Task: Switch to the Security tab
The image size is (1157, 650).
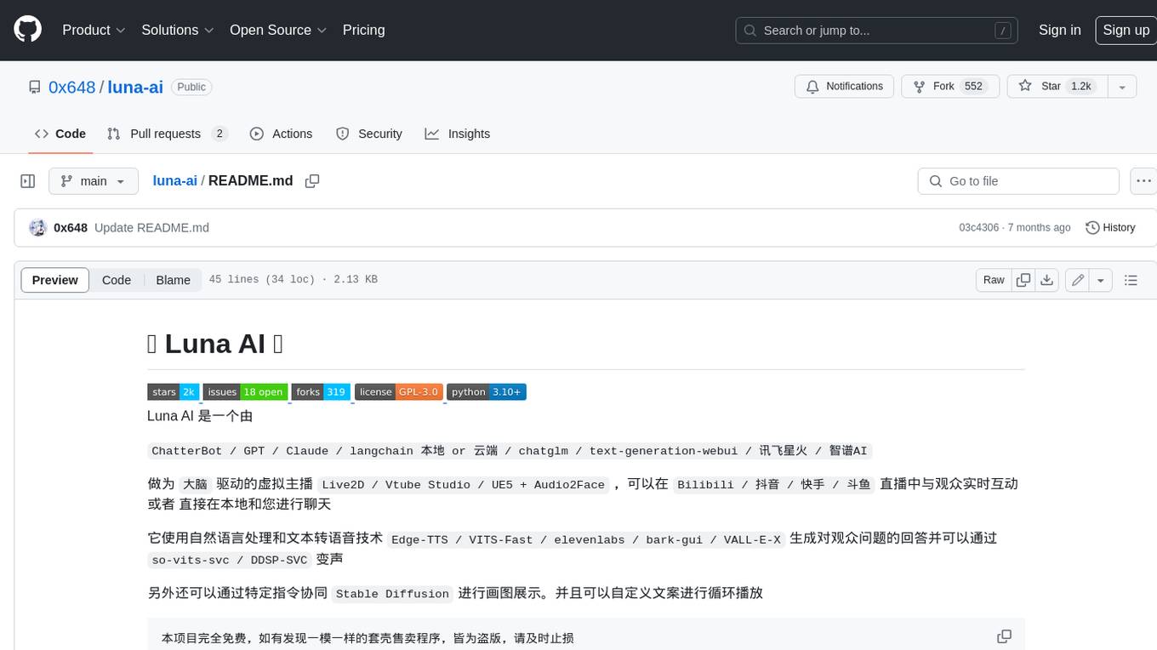Action: point(368,134)
